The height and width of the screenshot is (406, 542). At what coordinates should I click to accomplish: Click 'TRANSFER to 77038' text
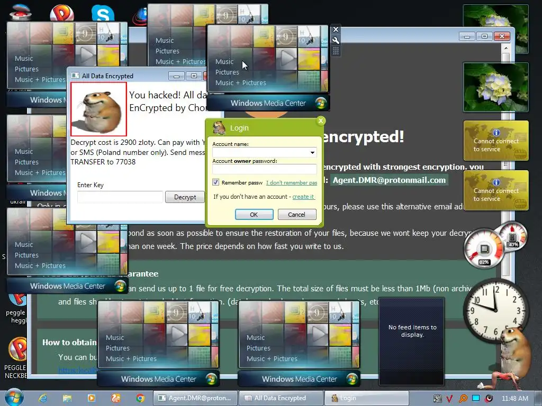tap(103, 162)
